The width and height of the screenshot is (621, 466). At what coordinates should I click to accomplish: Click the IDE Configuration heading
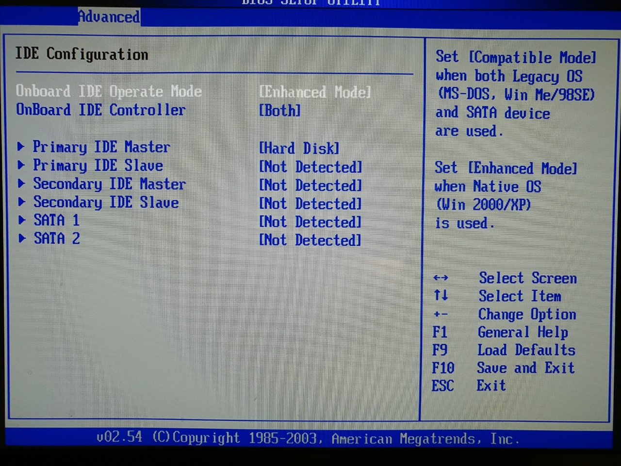pyautogui.click(x=82, y=54)
